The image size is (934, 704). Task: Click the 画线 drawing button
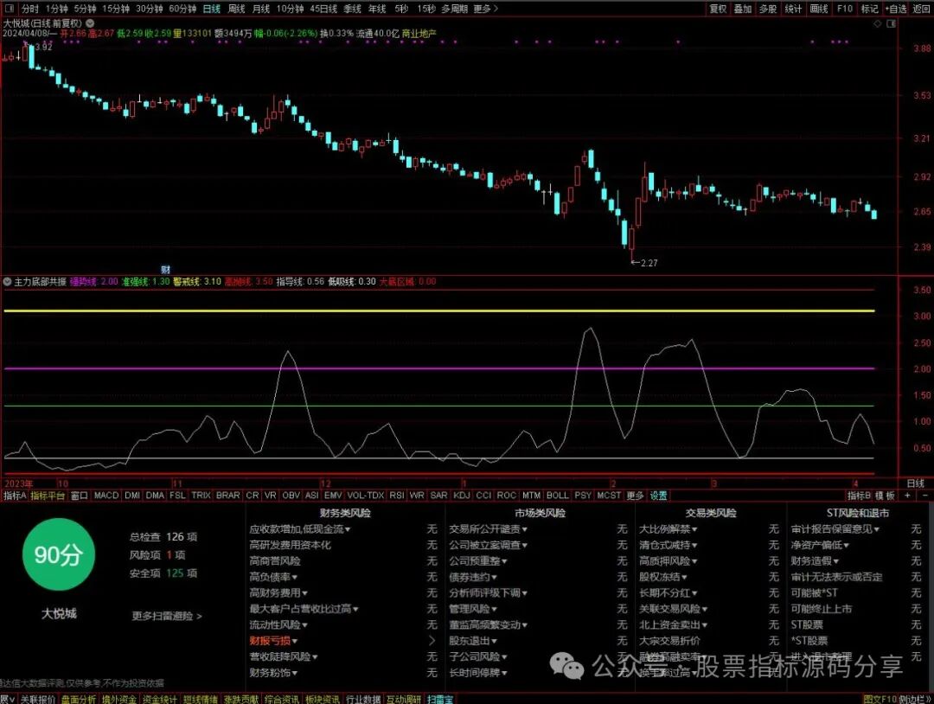pyautogui.click(x=819, y=9)
